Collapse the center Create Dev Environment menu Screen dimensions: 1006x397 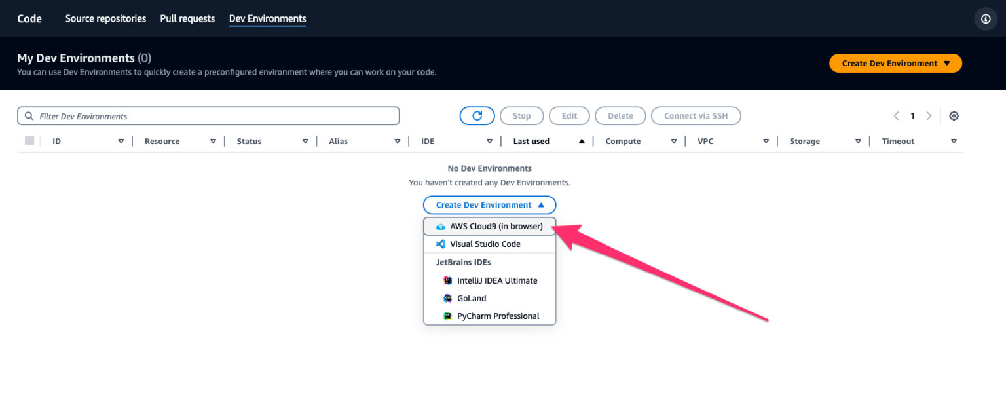coord(490,205)
